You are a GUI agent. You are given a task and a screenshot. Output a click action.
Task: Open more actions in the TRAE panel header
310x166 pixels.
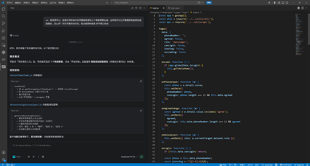coord(144,8)
